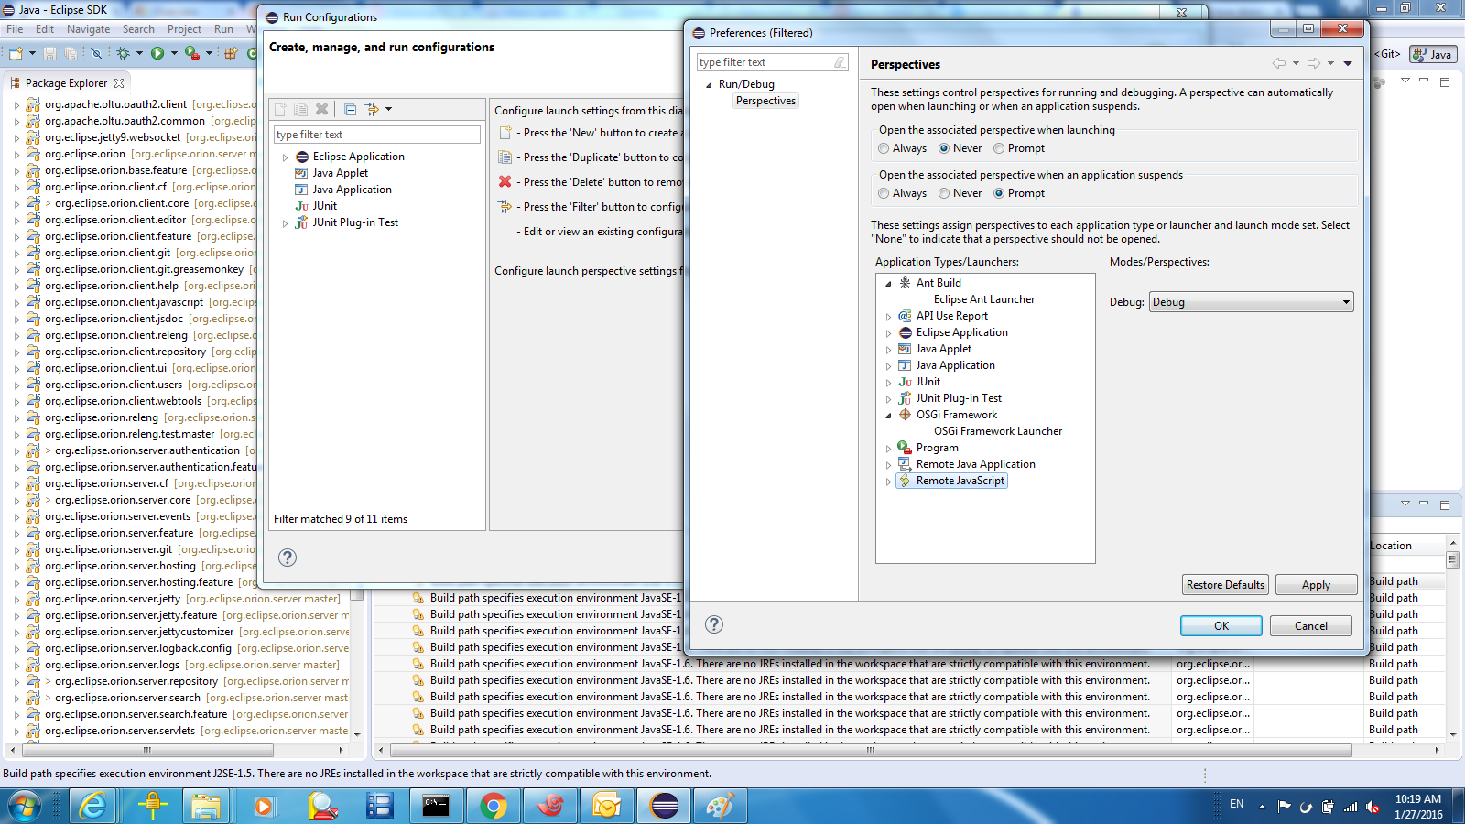Viewport: 1465px width, 824px height.
Task: Select Java Application in Run Configurations list
Action: 352,190
